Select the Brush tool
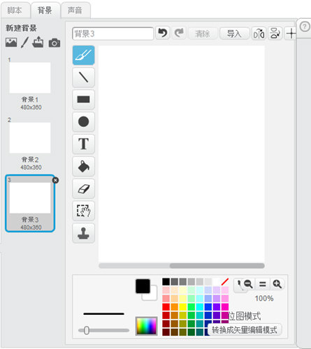This screenshot has height=349, width=311. click(x=83, y=55)
